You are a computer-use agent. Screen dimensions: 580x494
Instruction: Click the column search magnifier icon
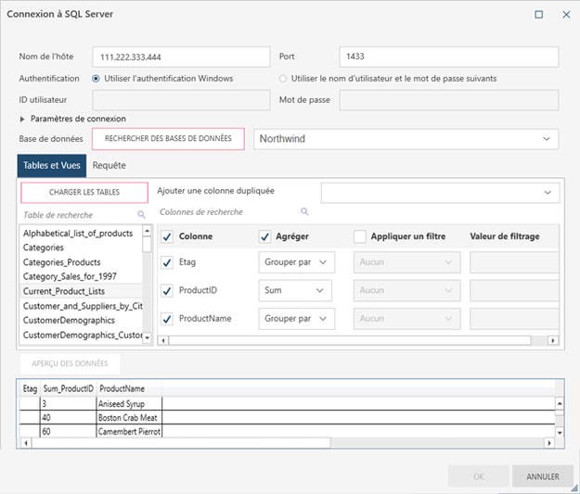[304, 211]
